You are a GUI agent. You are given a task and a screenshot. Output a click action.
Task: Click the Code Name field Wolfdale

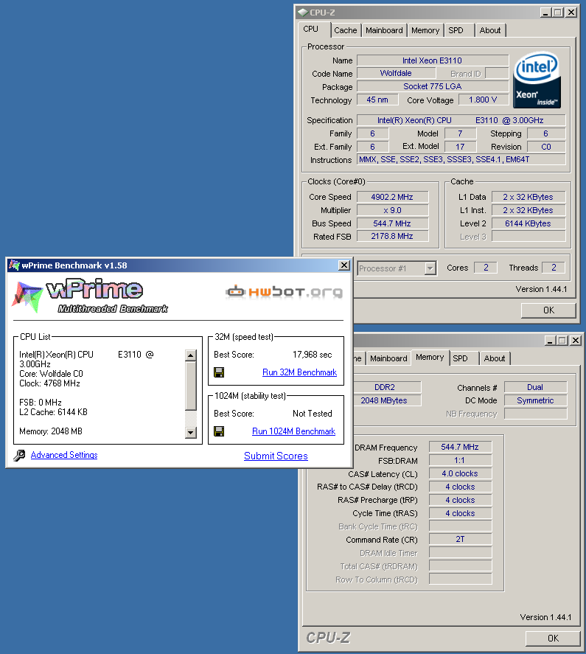pyautogui.click(x=397, y=73)
